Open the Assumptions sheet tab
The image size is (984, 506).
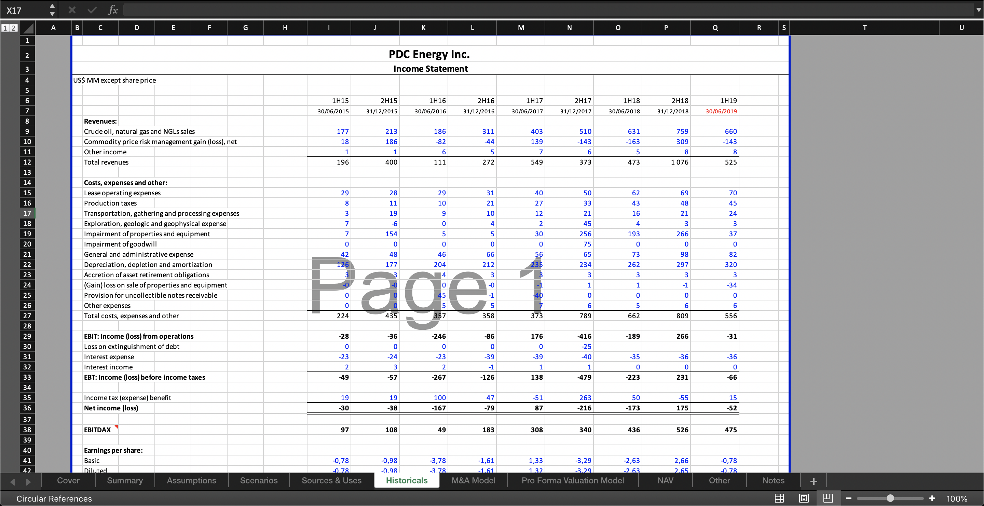pyautogui.click(x=191, y=480)
